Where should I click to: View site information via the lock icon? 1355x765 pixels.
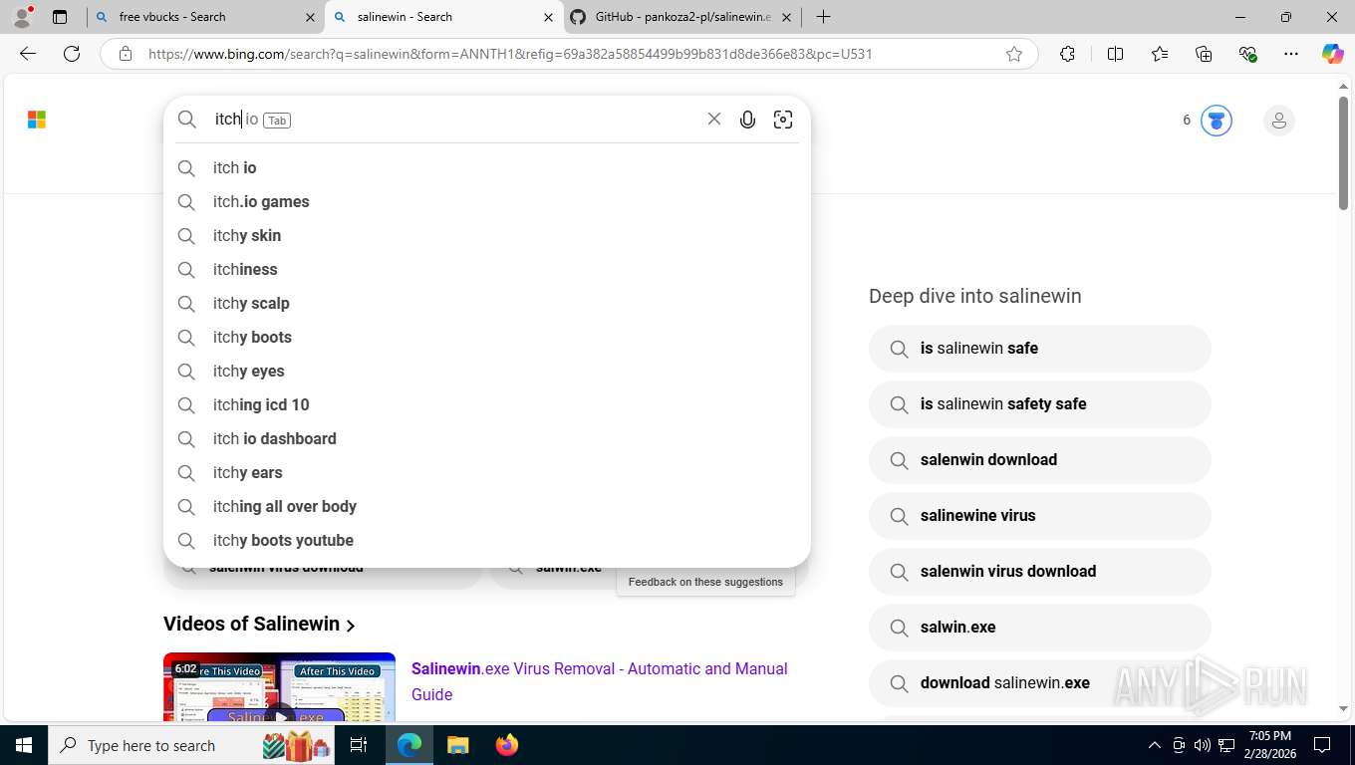(x=126, y=54)
